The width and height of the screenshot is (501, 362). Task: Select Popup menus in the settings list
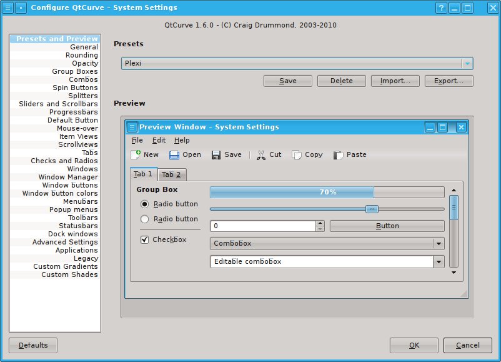click(x=54, y=209)
